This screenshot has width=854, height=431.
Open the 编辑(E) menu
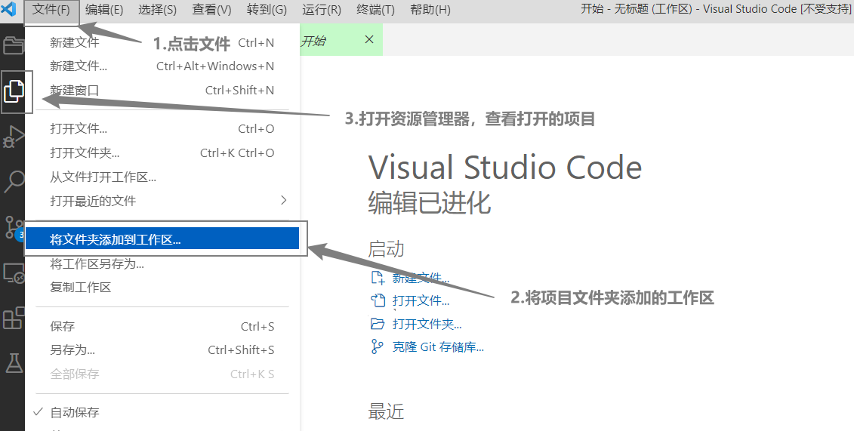click(x=104, y=9)
